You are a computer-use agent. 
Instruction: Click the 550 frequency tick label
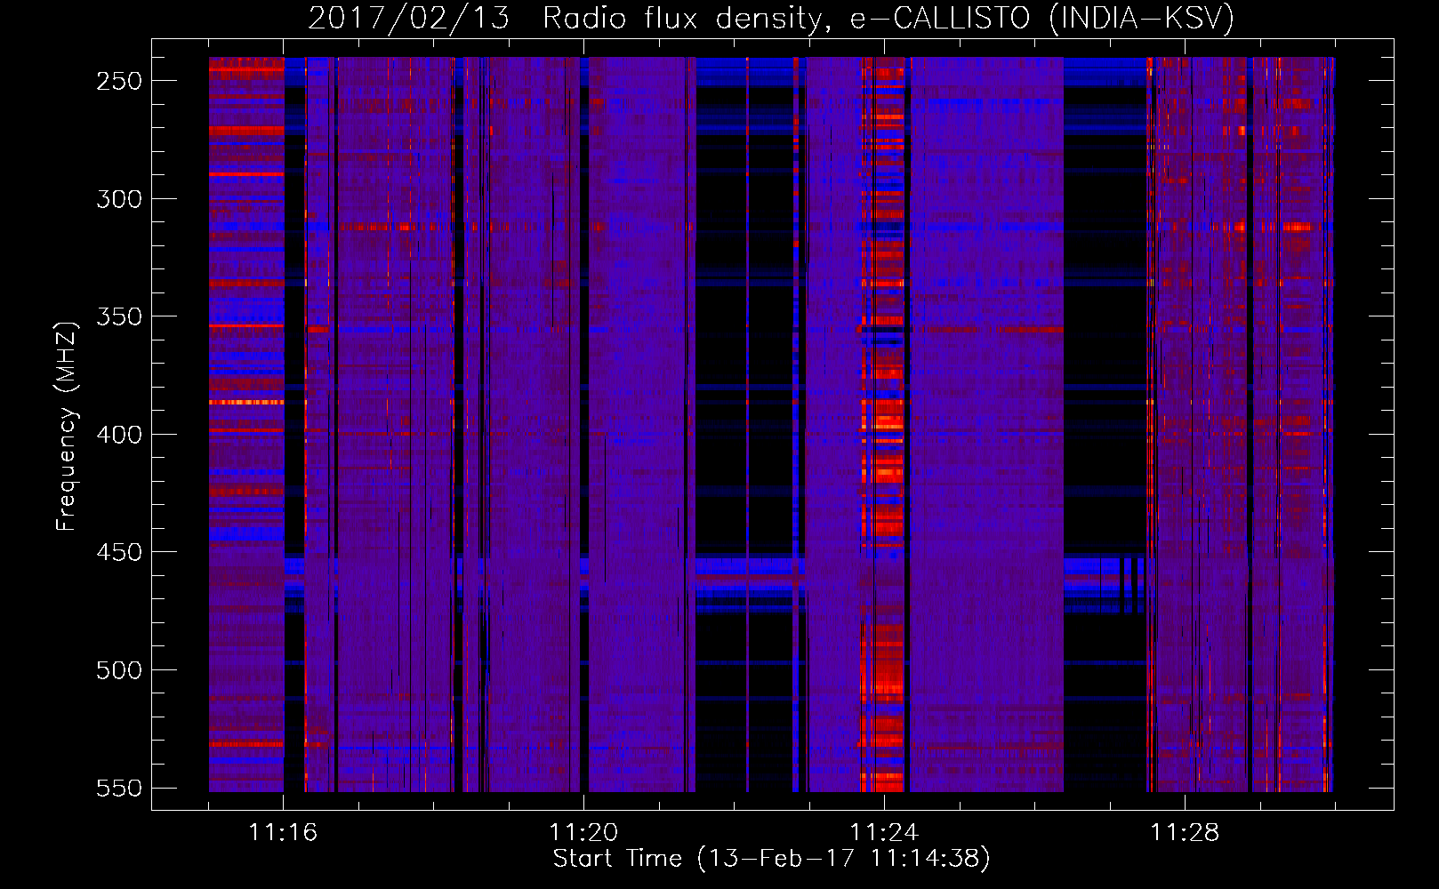coord(119,789)
